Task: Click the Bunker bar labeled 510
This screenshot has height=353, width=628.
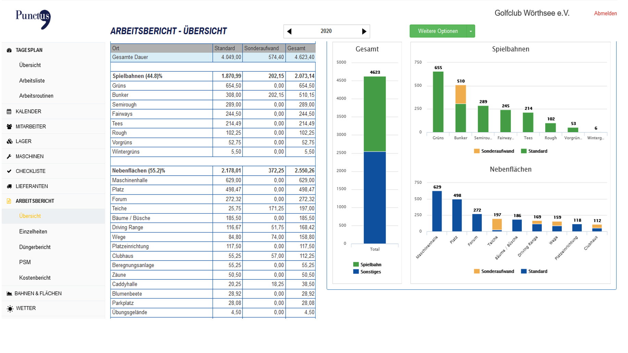Action: (461, 109)
